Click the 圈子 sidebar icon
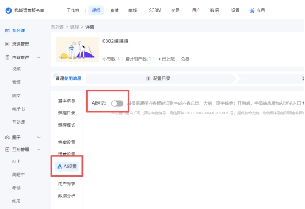The height and width of the screenshot is (209, 305). pos(7,137)
